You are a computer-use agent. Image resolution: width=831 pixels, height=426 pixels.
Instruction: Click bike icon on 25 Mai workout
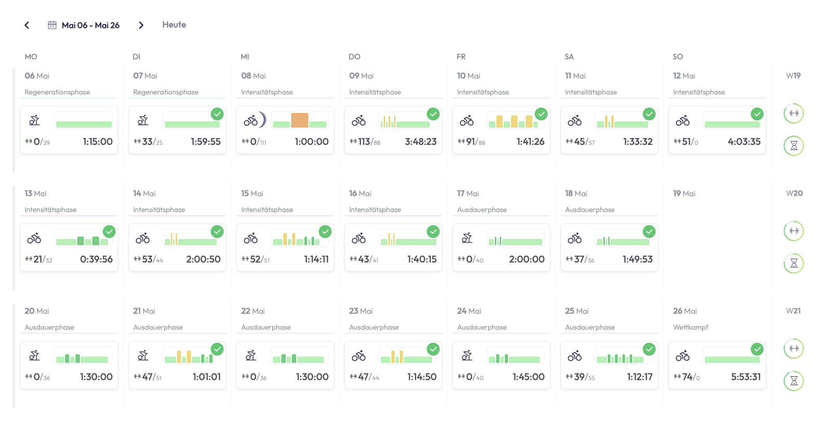pyautogui.click(x=574, y=356)
